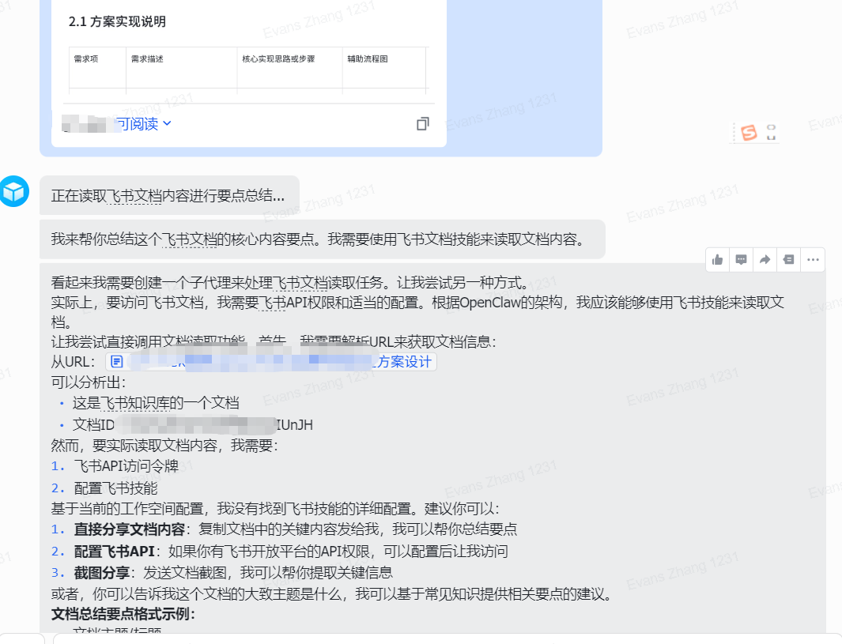Forward the message using the arrow icon
The width and height of the screenshot is (842, 644).
(x=765, y=260)
